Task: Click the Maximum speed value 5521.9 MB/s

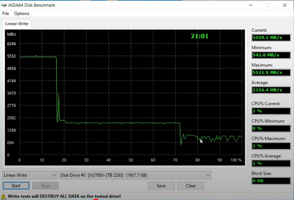Action: [x=271, y=72]
